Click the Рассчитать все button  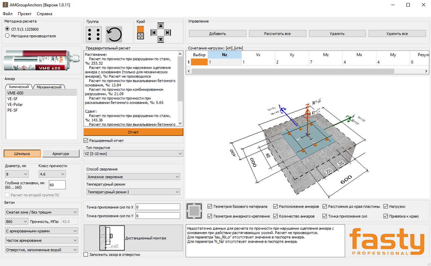(277, 34)
